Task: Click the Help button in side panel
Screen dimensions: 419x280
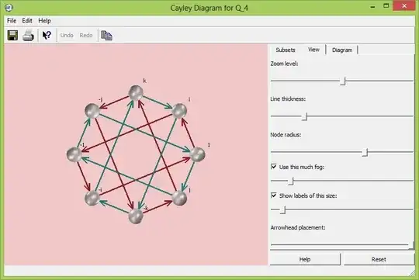Action: click(305, 259)
